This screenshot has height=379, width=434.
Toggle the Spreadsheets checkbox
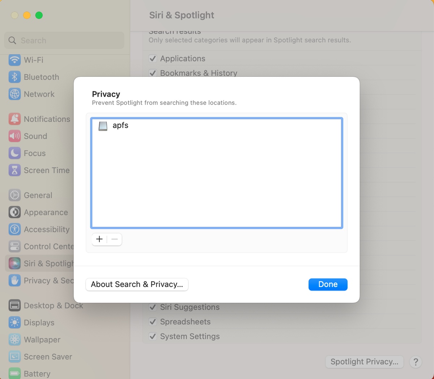(153, 322)
